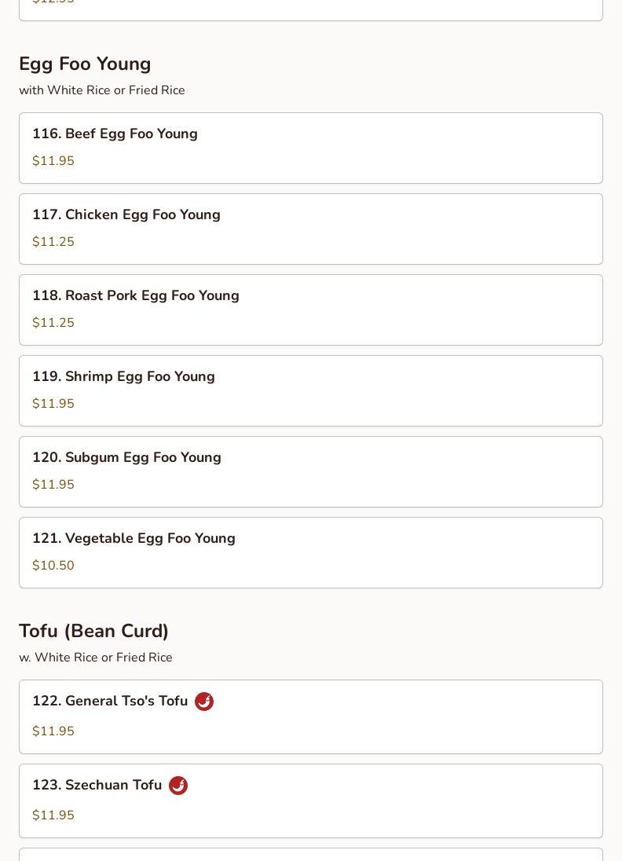
Task: Pick 121. Vegetable Egg Foo Young
Action: click(311, 552)
